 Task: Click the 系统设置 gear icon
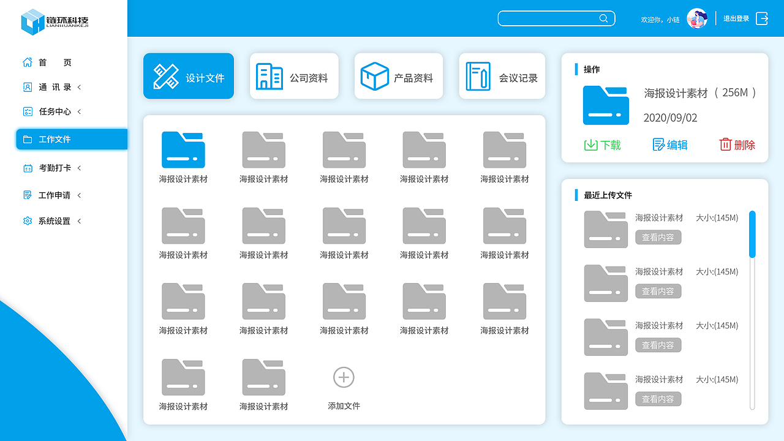pos(28,221)
